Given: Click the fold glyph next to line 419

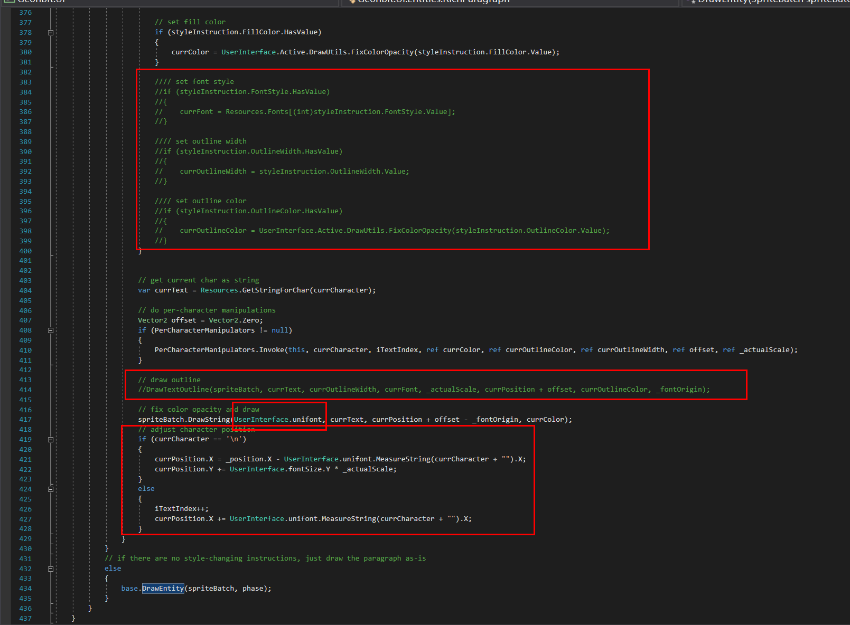Looking at the screenshot, I should [x=50, y=439].
